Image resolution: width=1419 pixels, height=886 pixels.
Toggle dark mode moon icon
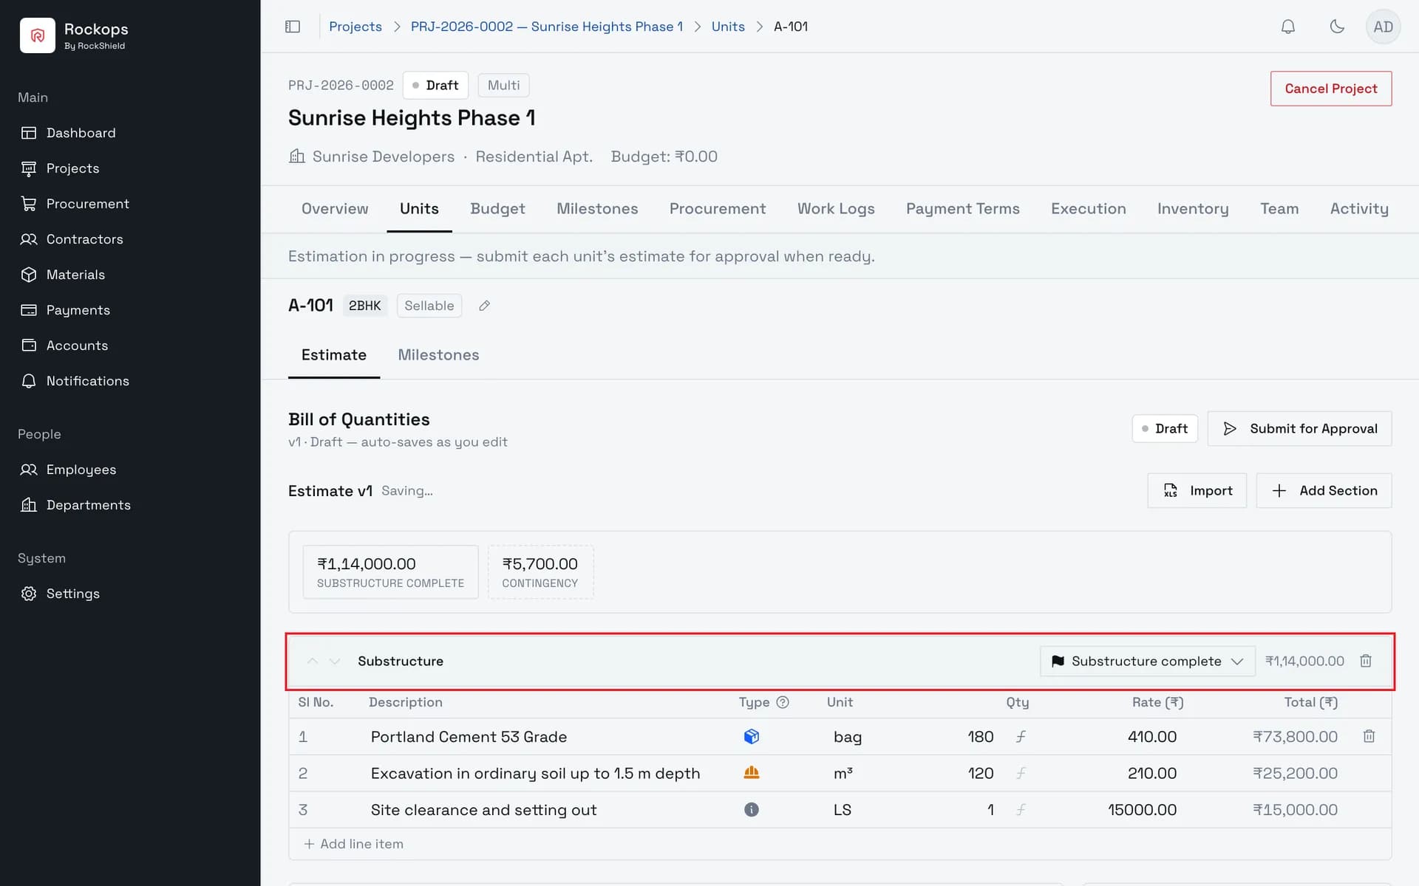tap(1336, 27)
